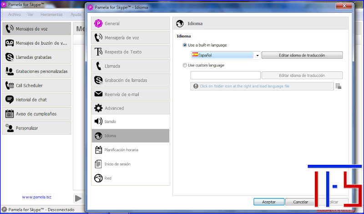Select the Red network icon
The width and height of the screenshot is (364, 214).
[x=98, y=178]
